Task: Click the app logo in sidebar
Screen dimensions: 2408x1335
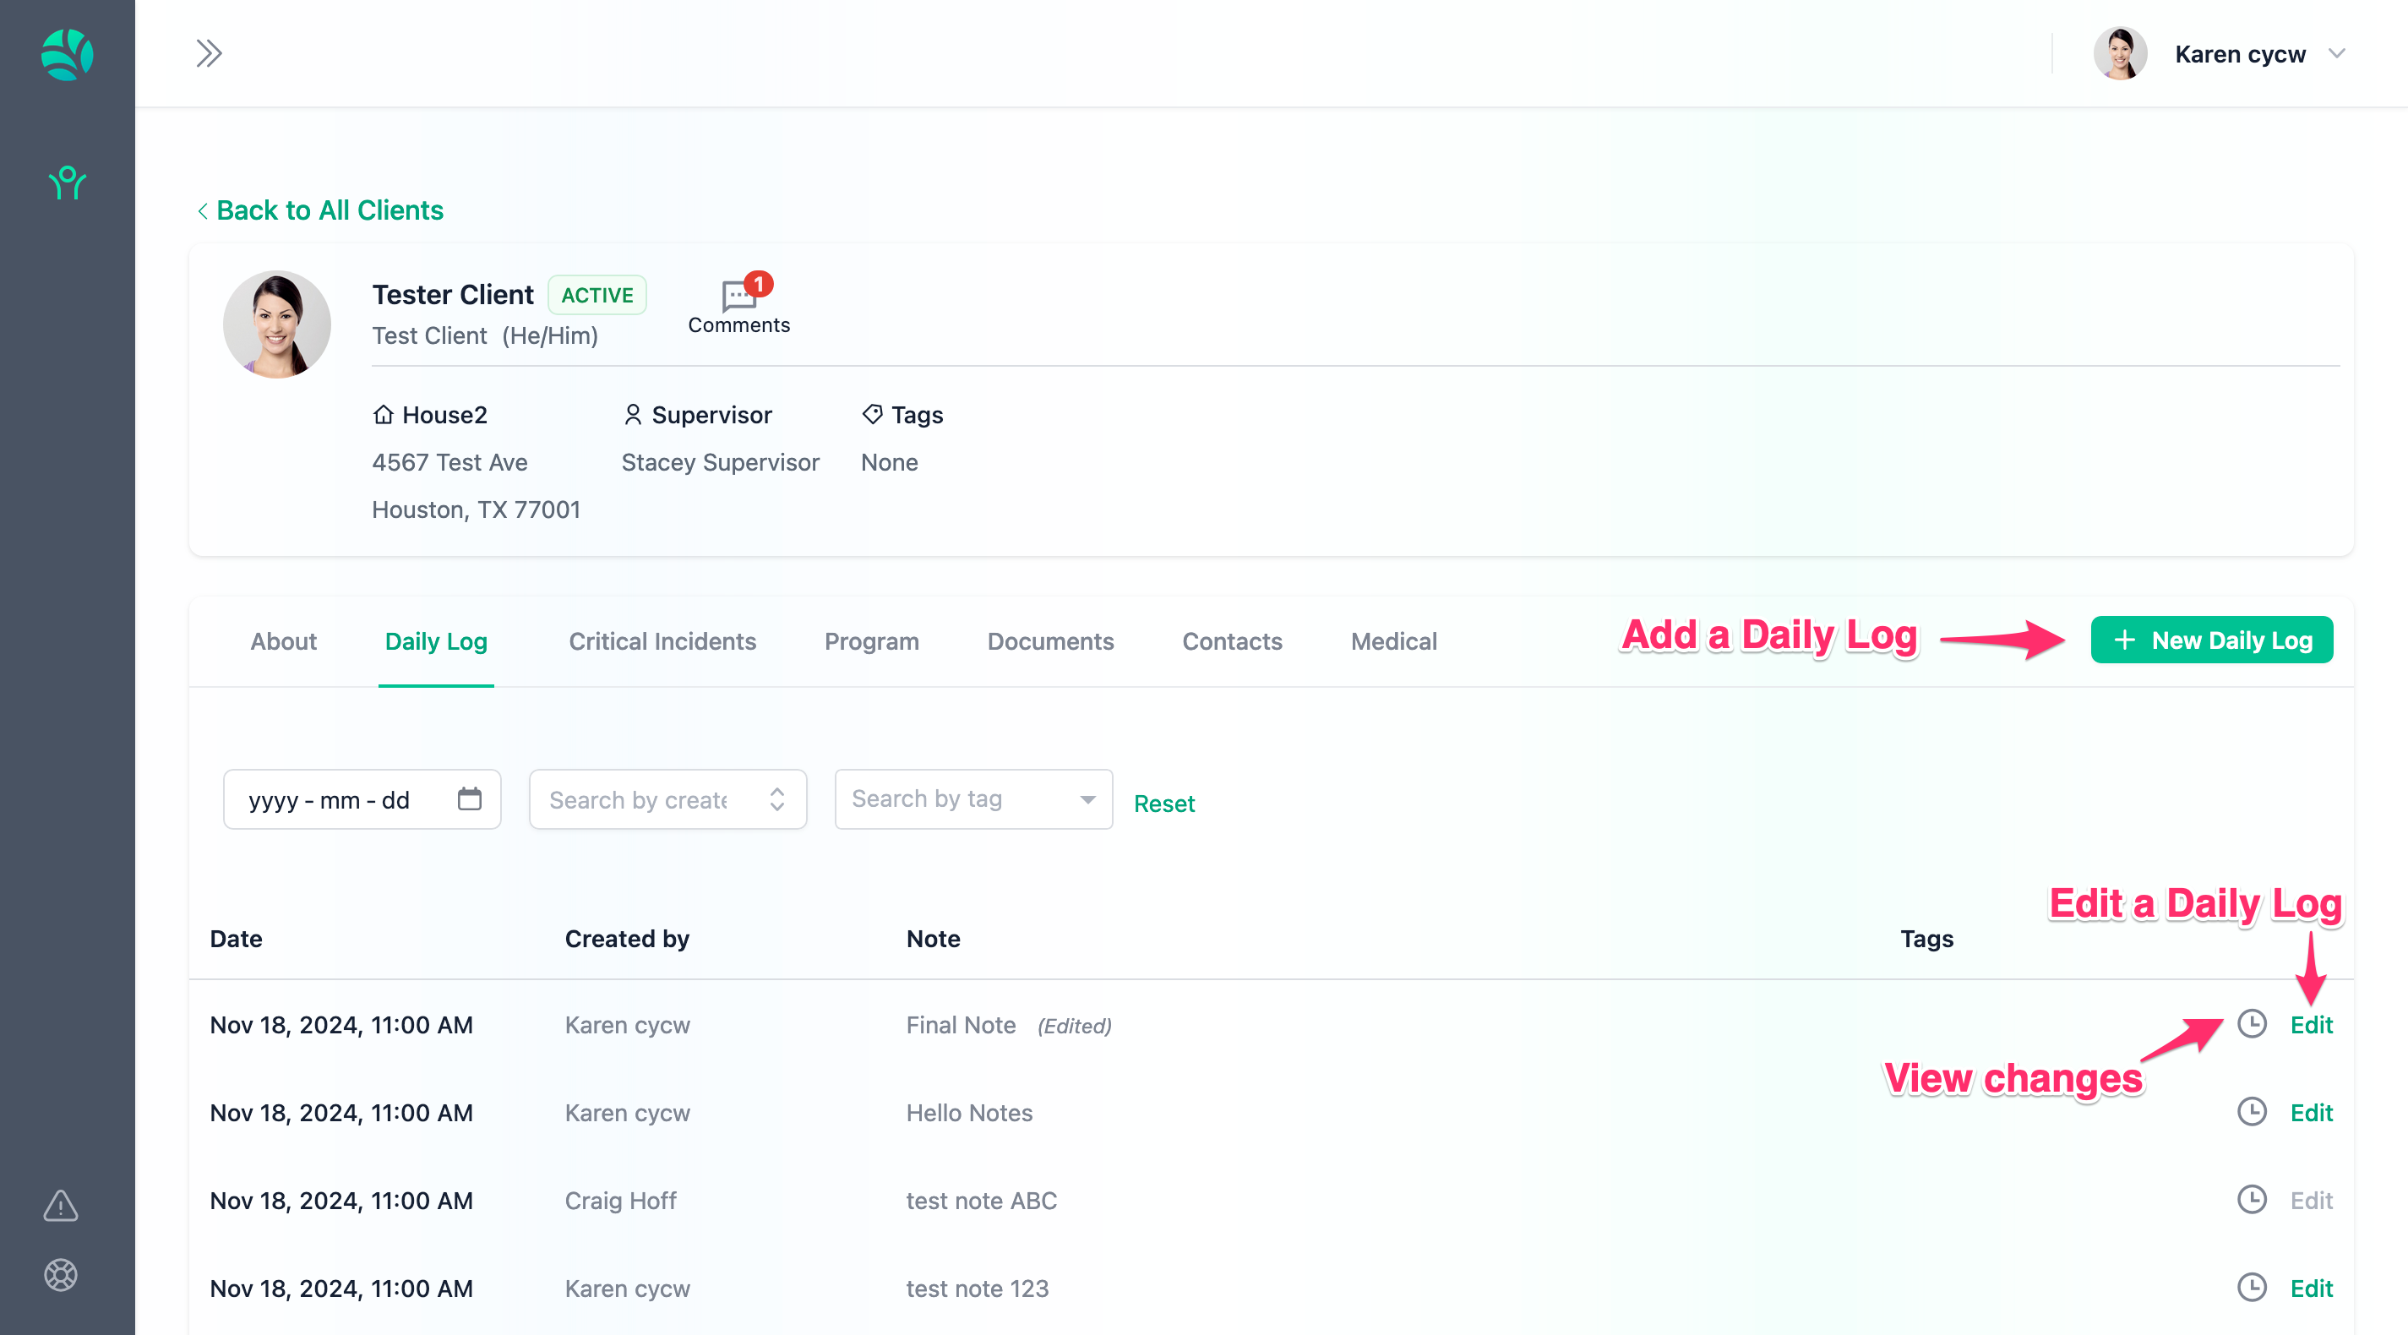Action: pyautogui.click(x=68, y=54)
